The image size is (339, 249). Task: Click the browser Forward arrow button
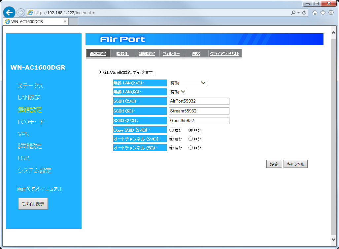point(20,13)
